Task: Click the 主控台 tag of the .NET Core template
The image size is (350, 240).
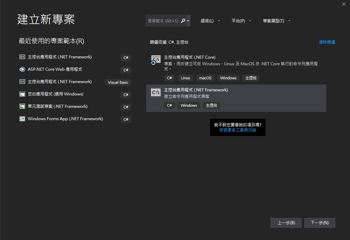Action: pos(251,78)
